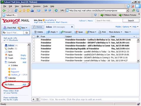Image resolution: width=141 pixels, height=106 pixels.
Task: Check the Lutfina's Birthday message checkbox
Action: pyautogui.click(x=34, y=39)
